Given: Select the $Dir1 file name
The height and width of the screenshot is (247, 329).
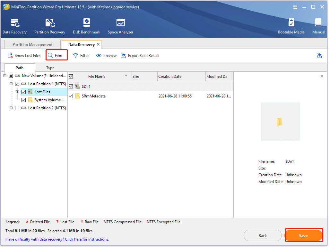Looking at the screenshot, I should 86,87.
